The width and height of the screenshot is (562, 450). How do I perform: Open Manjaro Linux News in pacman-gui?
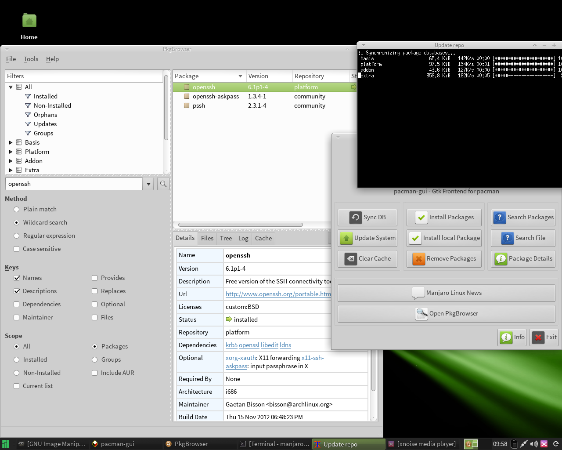(447, 293)
